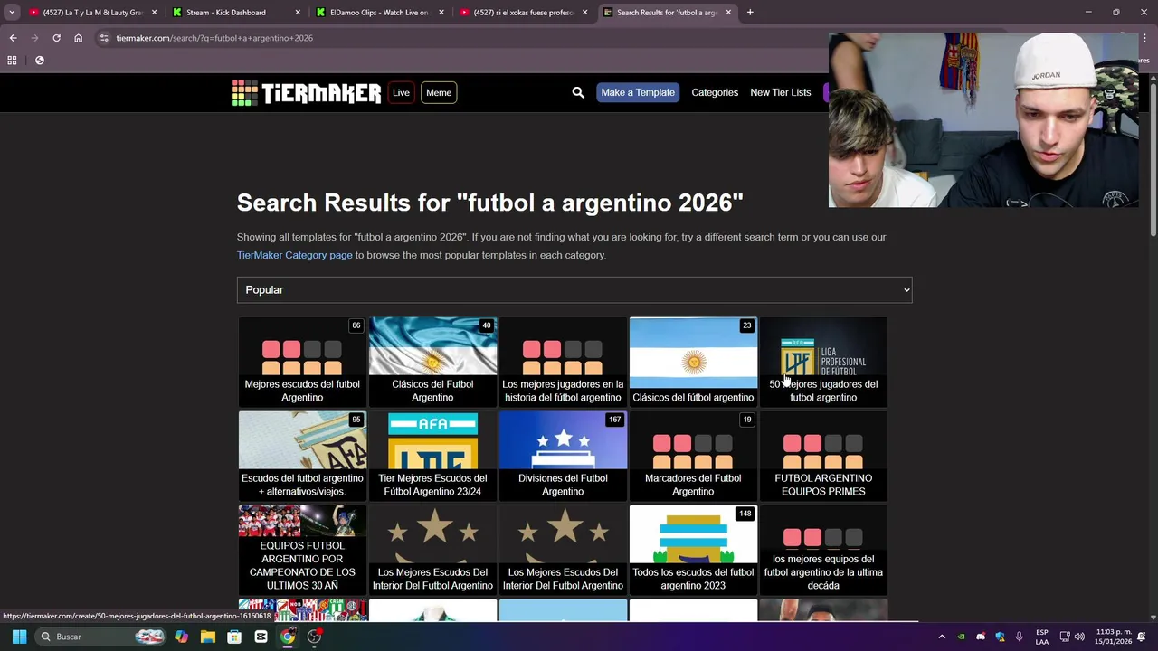Screen dimensions: 1158x651
Task: Open 50 mejores jugadores del futbol argentino
Action: click(823, 361)
